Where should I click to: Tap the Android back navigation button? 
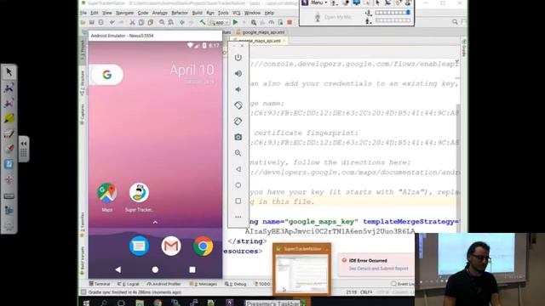pos(118,269)
